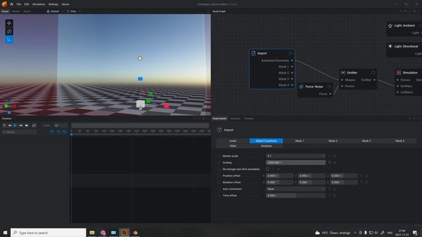Switch to the Mask 4 tab

coord(400,141)
